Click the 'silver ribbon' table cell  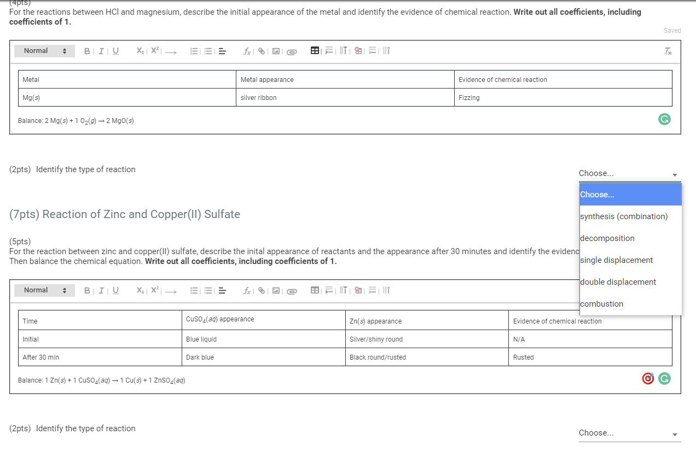345,97
